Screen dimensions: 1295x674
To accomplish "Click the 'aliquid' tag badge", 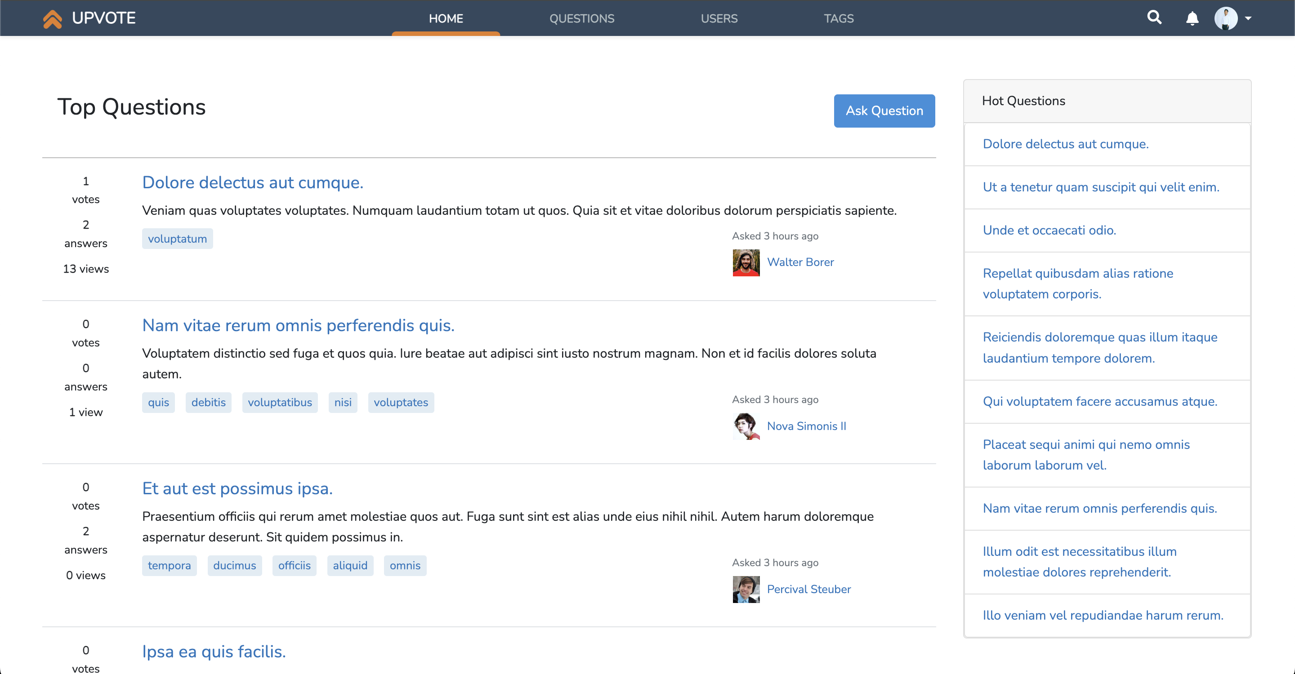I will [x=350, y=566].
